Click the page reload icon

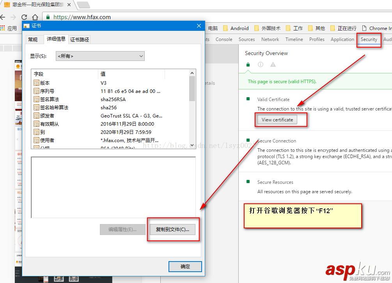[x=24, y=17]
